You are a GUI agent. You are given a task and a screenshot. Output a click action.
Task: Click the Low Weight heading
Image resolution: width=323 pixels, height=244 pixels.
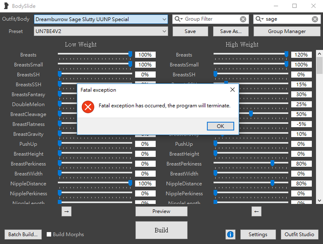81,44
